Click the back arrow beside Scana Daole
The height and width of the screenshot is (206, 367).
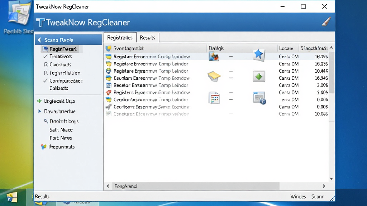(39, 40)
